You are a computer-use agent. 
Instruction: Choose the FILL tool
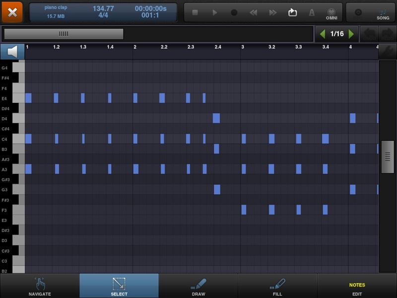(x=277, y=286)
